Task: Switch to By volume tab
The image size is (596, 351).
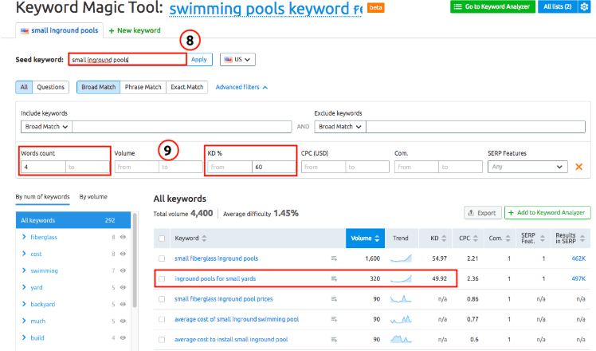Action: 93,197
